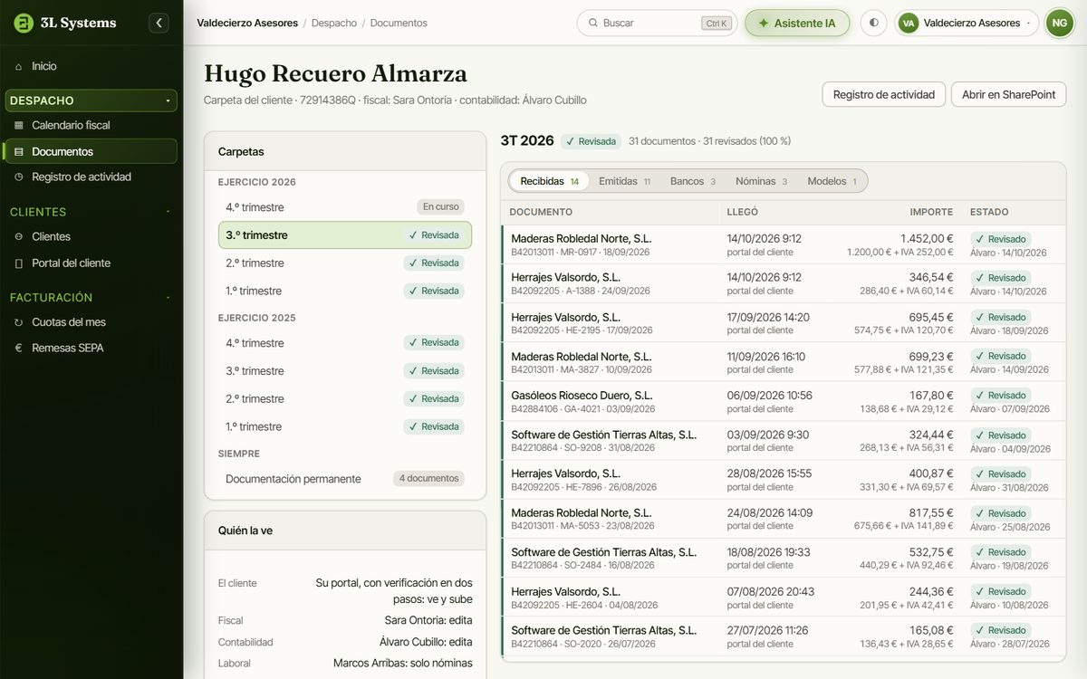The height and width of the screenshot is (679, 1087).
Task: Open the Clientes sidebar page
Action: click(x=91, y=236)
